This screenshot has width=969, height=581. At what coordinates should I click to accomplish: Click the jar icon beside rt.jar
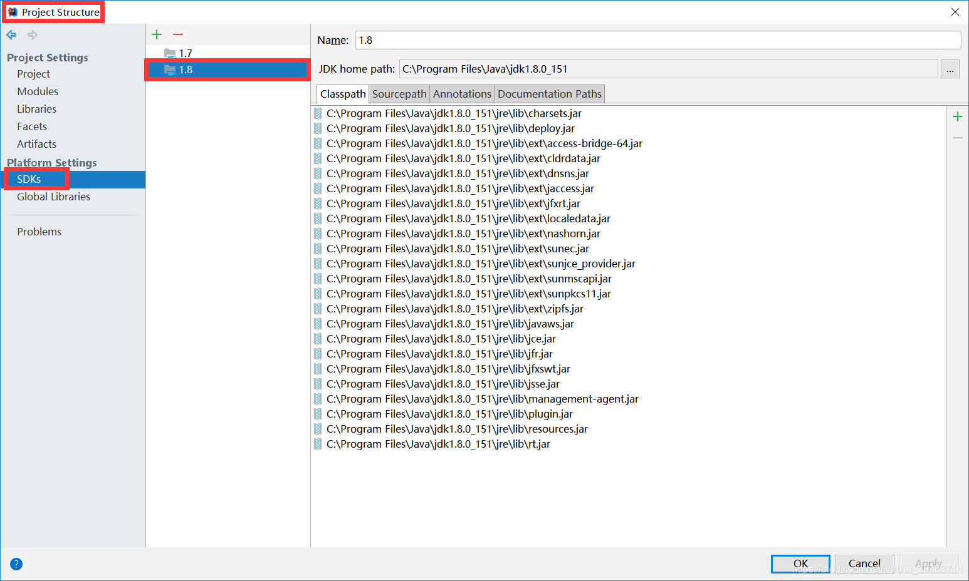(x=318, y=444)
